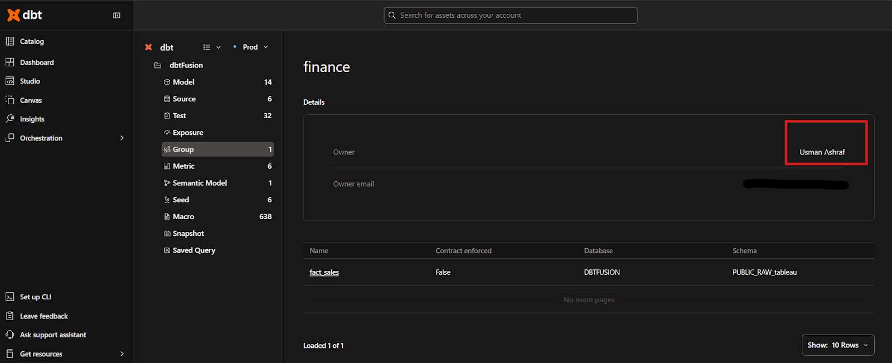Open the Canvas icon in sidebar
892x363 pixels.
click(10, 100)
